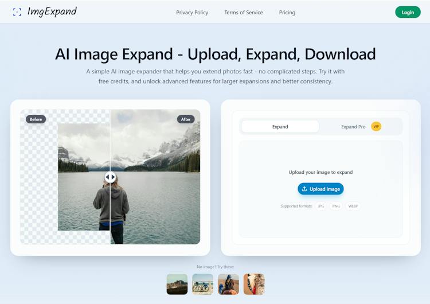Try the bicycle sample image
Screen dimensions: 430x304
pos(202,284)
